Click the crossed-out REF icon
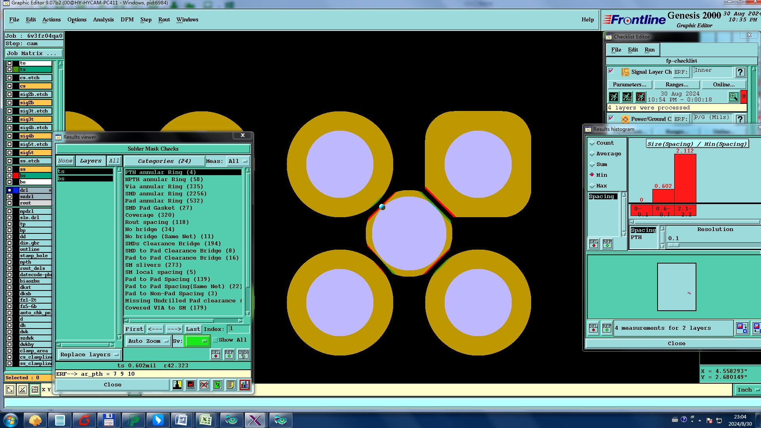 point(204,385)
